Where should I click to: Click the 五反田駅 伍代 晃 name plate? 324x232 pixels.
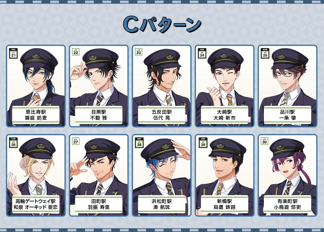[x=162, y=115]
